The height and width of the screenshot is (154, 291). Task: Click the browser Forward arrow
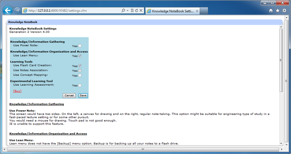(17, 11)
